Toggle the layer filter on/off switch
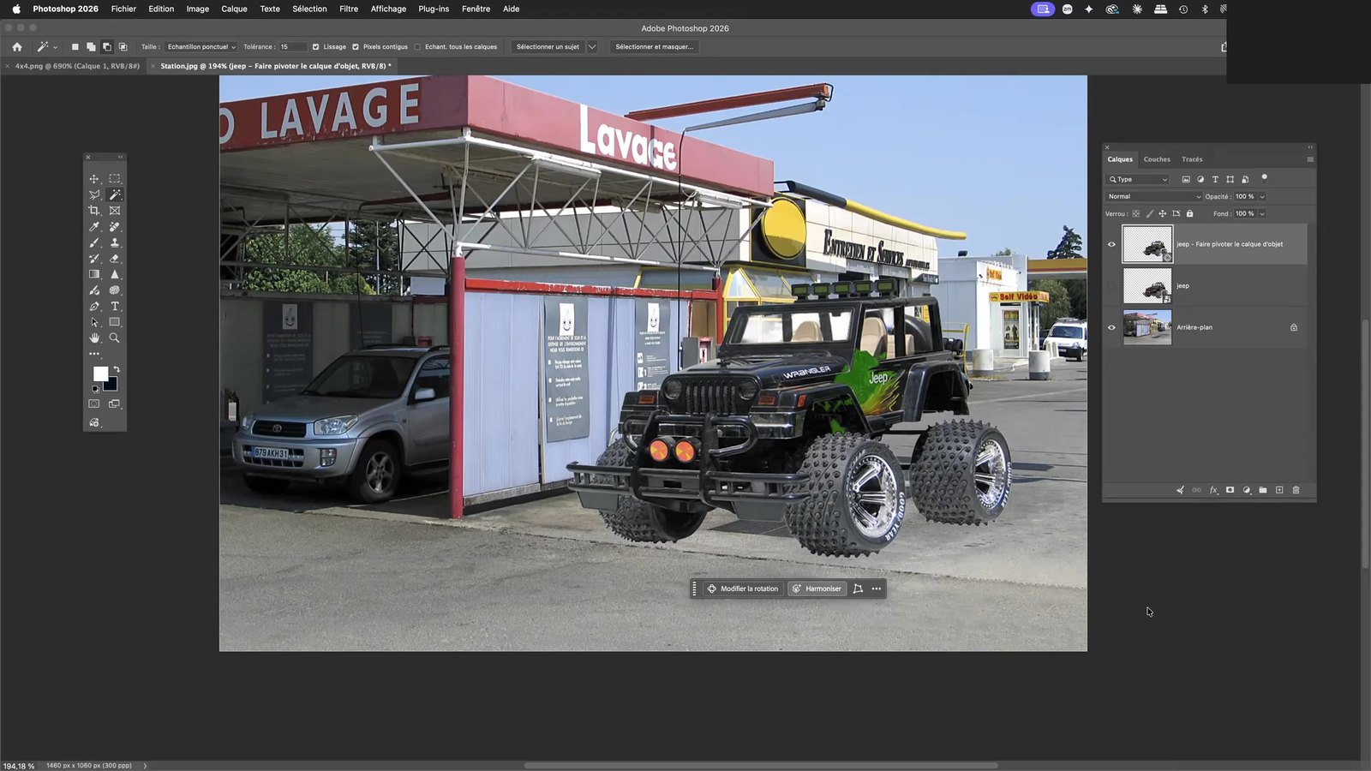The image size is (1371, 771). (x=1264, y=178)
